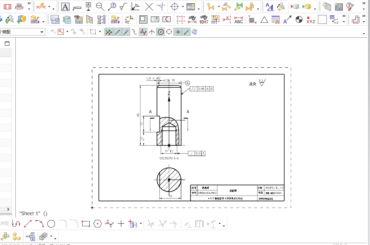The image size is (370, 245).
Task: Click the numbered list 1-2-3 balloon icon
Action: pyautogui.click(x=101, y=19)
